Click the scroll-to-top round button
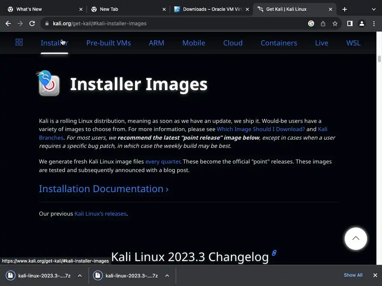The image size is (382, 286). pyautogui.click(x=356, y=239)
